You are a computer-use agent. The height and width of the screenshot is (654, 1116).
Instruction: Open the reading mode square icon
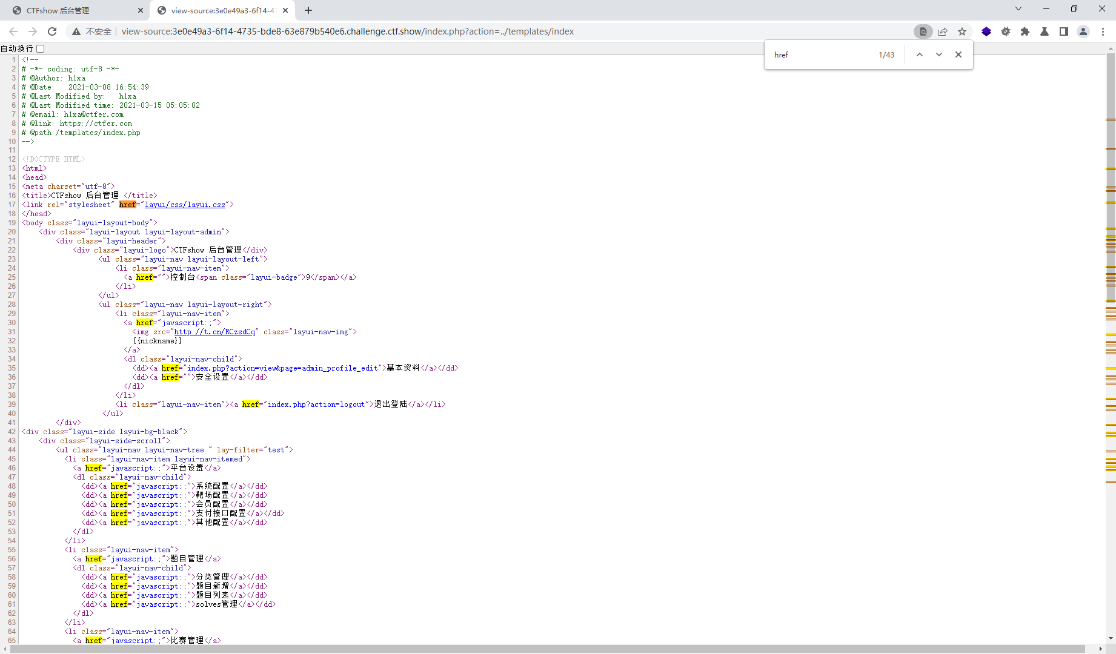point(1064,31)
